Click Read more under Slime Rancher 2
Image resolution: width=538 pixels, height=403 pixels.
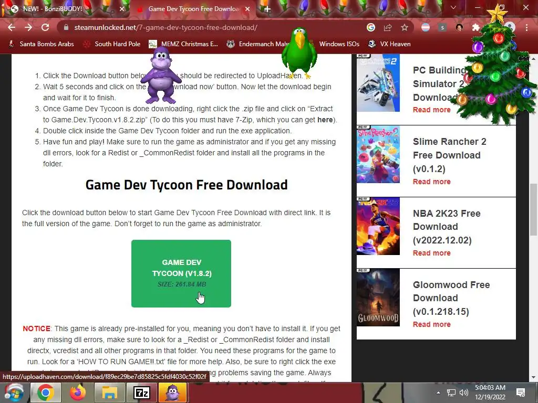point(432,182)
